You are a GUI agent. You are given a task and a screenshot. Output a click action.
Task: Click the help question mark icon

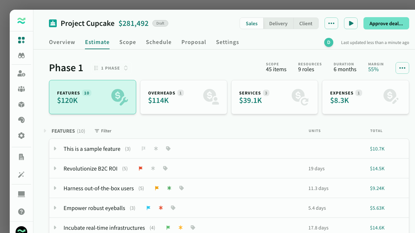pyautogui.click(x=21, y=212)
